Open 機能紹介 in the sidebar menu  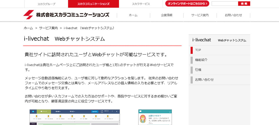click(x=219, y=60)
